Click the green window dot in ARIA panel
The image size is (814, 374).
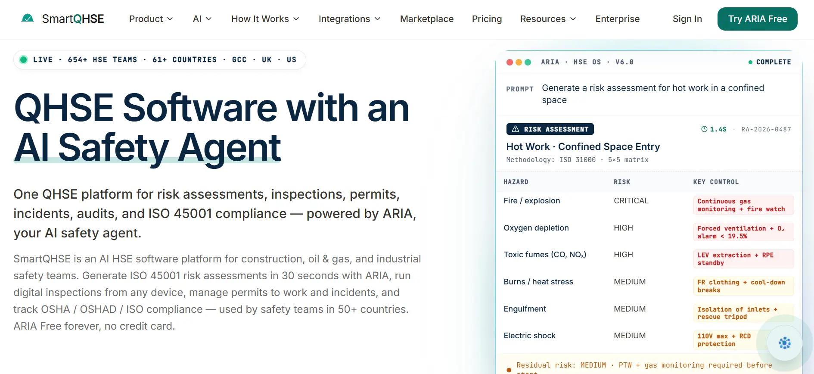pos(528,62)
